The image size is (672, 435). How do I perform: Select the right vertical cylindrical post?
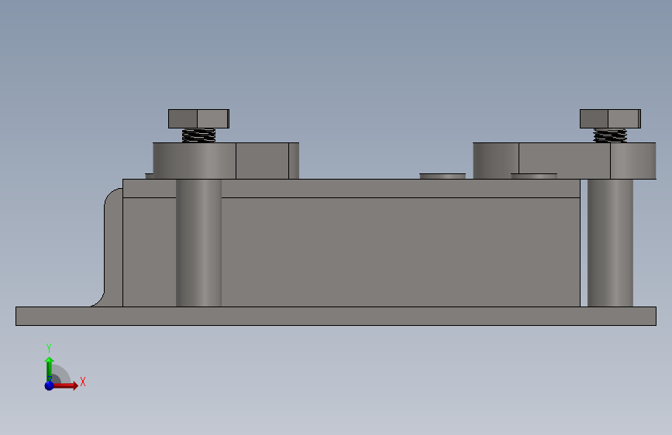point(610,243)
